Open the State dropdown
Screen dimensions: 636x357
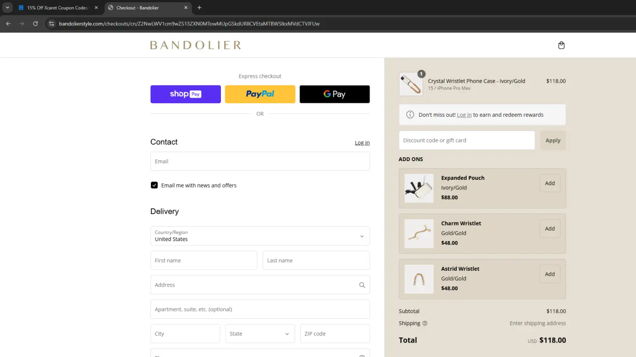(260, 334)
